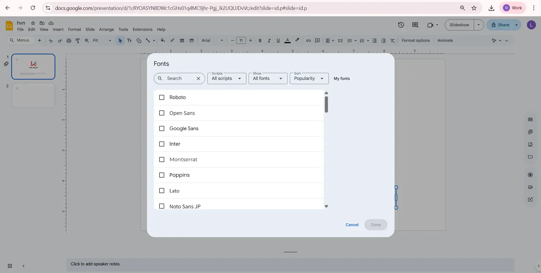541x273 pixels.
Task: Star the hvn presentation
Action: (x=33, y=23)
